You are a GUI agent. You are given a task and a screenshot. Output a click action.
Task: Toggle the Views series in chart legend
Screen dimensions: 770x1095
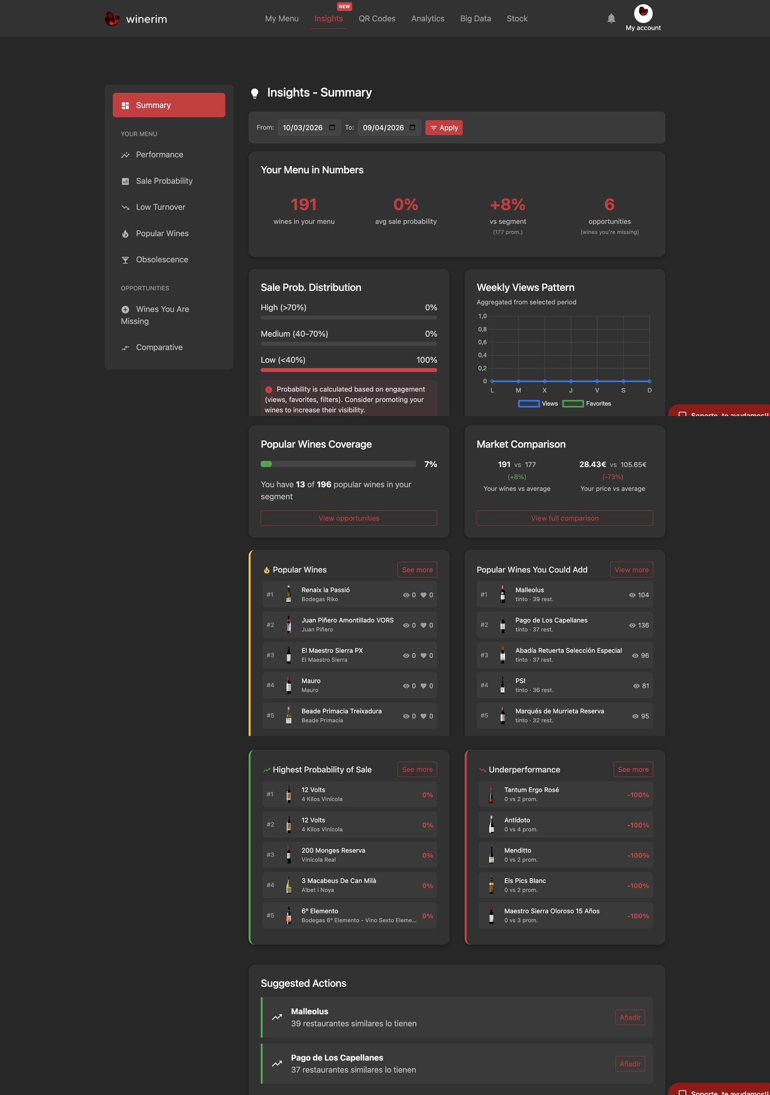point(538,404)
